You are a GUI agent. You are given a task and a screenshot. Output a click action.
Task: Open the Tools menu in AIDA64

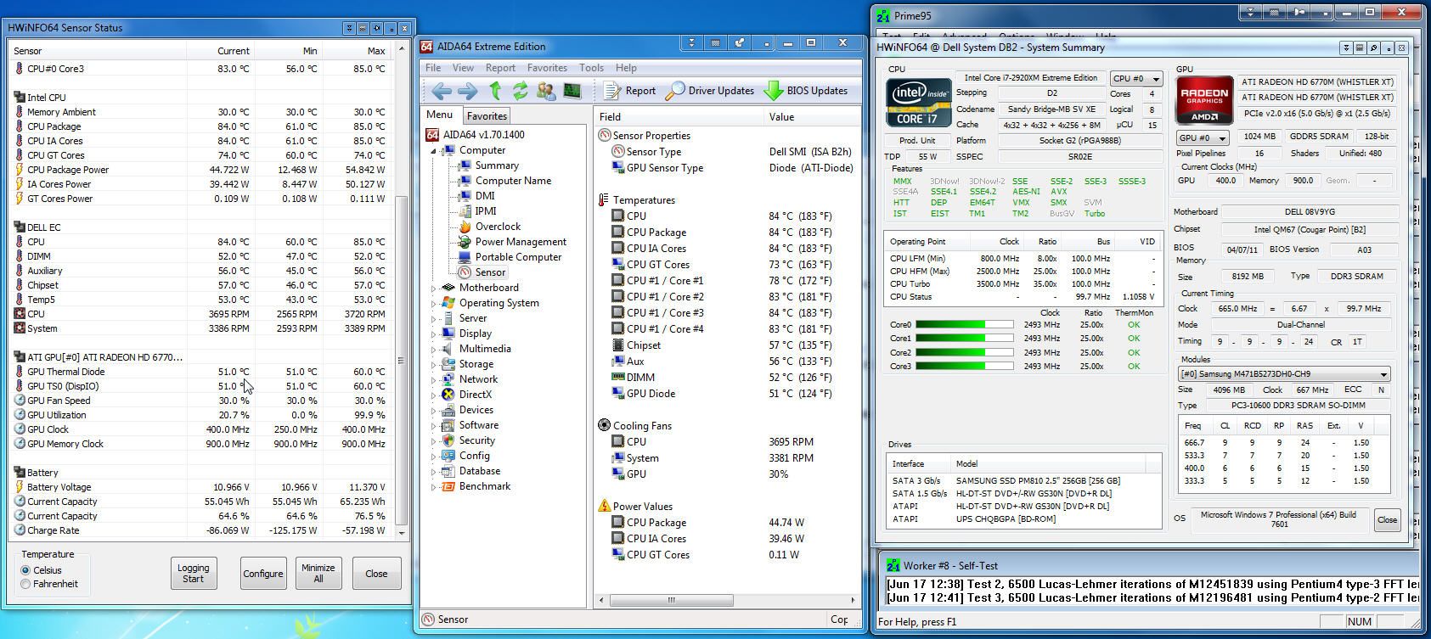point(591,68)
